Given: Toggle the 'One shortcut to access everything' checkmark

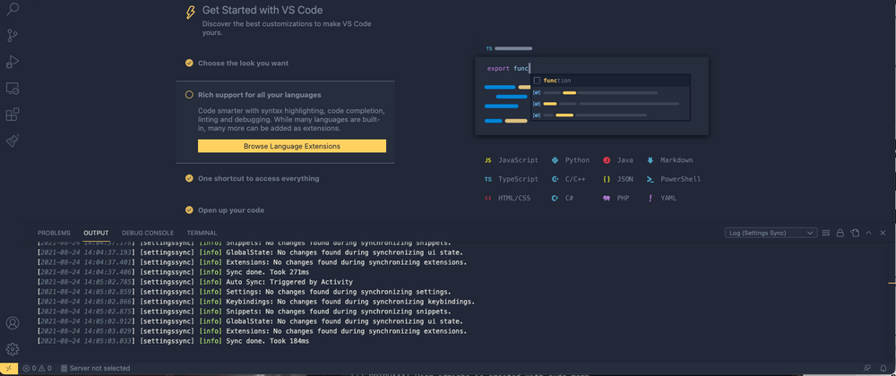Looking at the screenshot, I should (x=189, y=178).
